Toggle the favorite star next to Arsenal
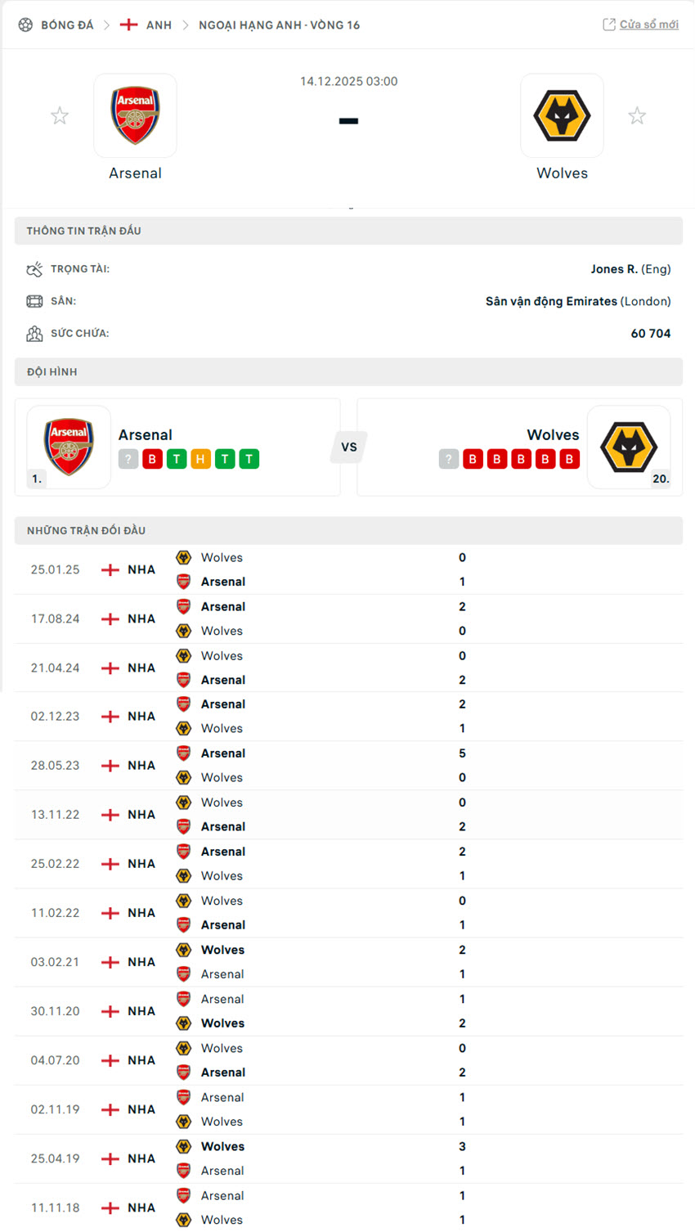 coord(60,115)
